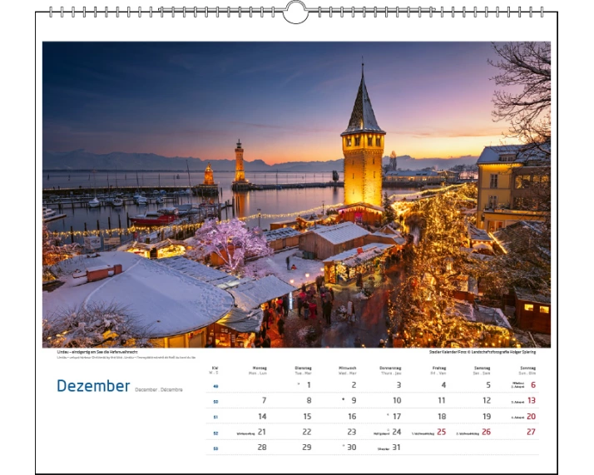Click the Sonntag column header

(527, 369)
